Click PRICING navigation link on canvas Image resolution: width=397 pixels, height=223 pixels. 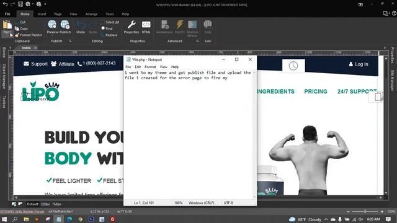pos(316,92)
